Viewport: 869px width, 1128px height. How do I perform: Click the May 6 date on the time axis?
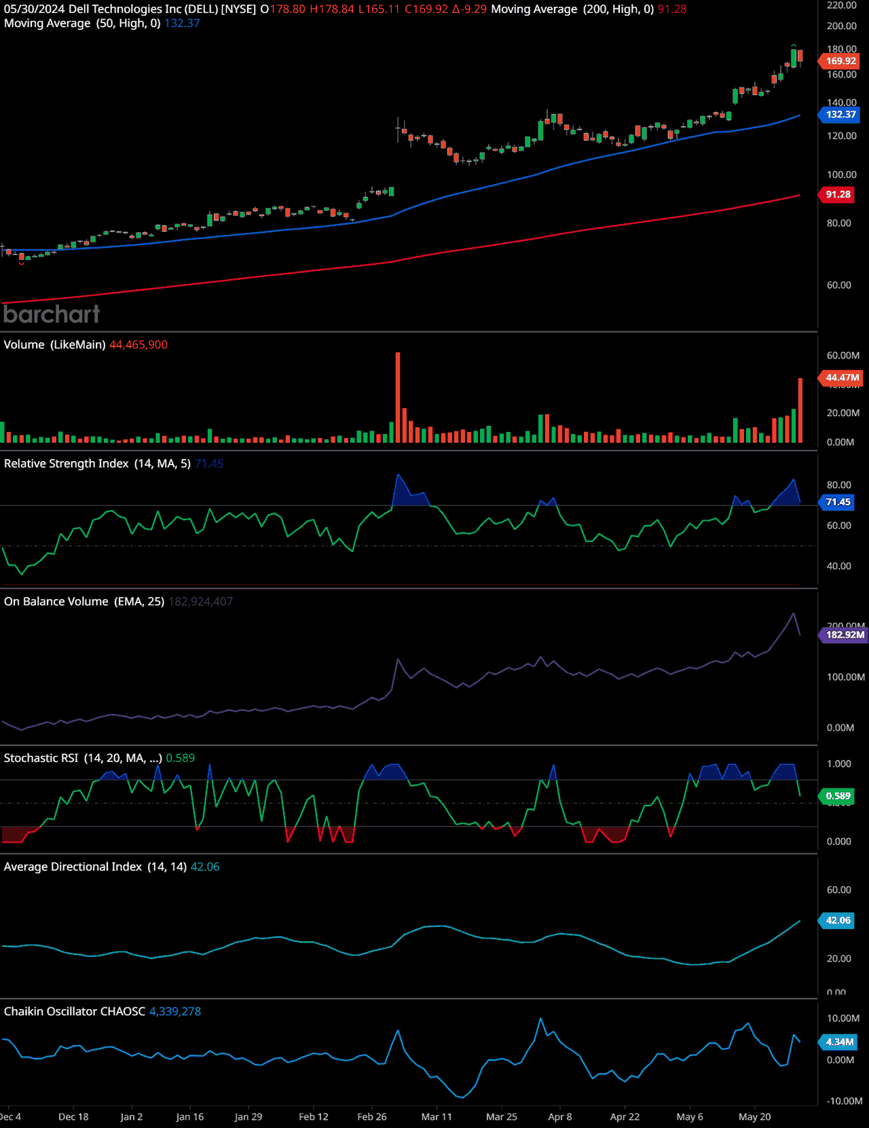click(x=690, y=1116)
